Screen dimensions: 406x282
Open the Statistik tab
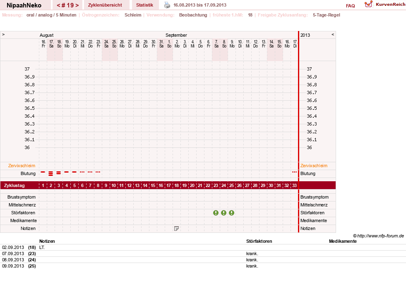144,5
